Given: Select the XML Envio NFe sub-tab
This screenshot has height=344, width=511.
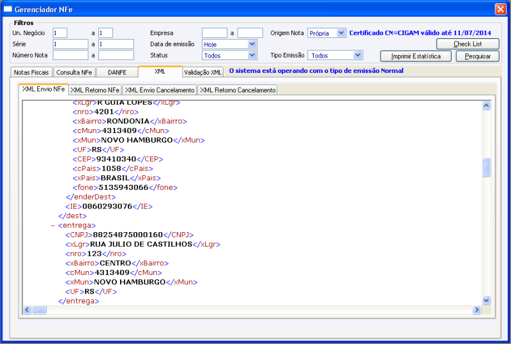Looking at the screenshot, I should (43, 89).
